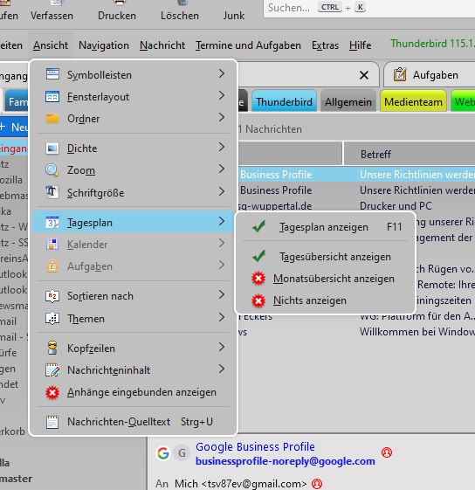The height and width of the screenshot is (490, 475).
Task: Click the grey G avatar next to sender
Action: click(182, 452)
